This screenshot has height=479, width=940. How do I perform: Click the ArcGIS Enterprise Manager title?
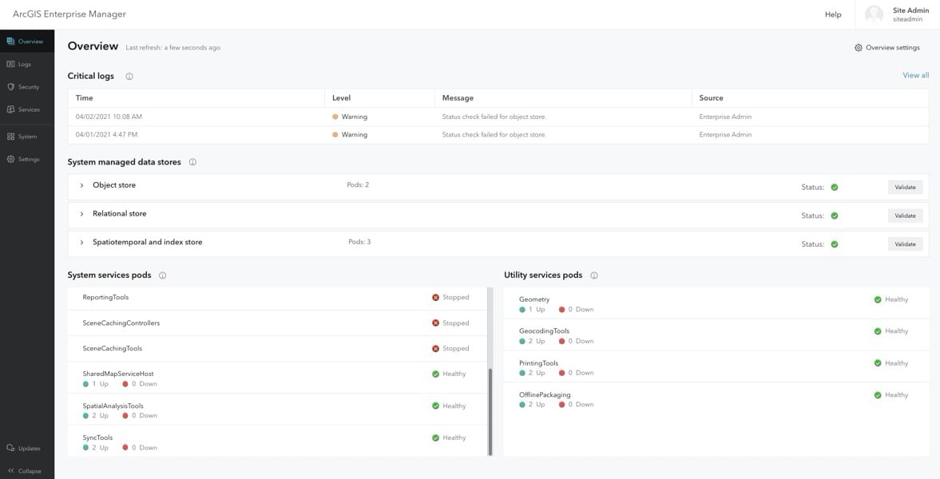[x=69, y=14]
